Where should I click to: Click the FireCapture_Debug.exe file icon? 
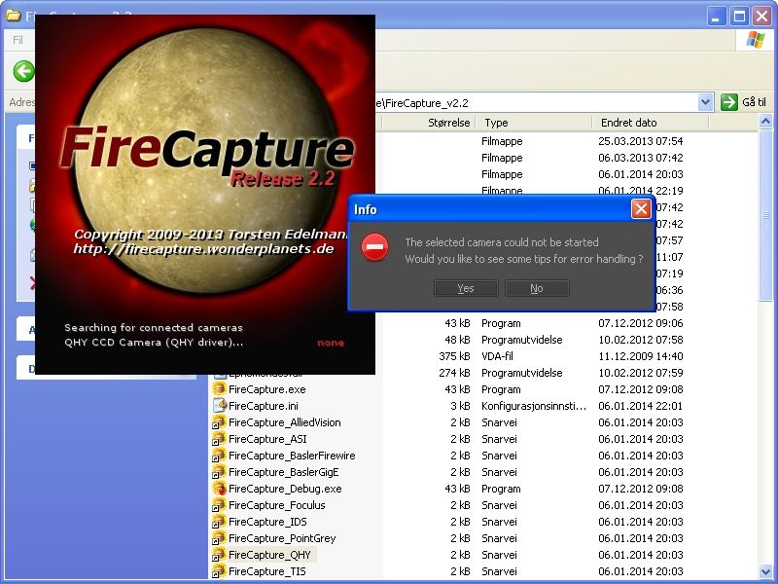(219, 489)
